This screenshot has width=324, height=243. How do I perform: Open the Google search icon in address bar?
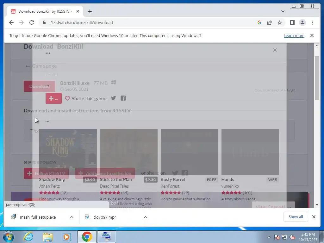pos(259,22)
